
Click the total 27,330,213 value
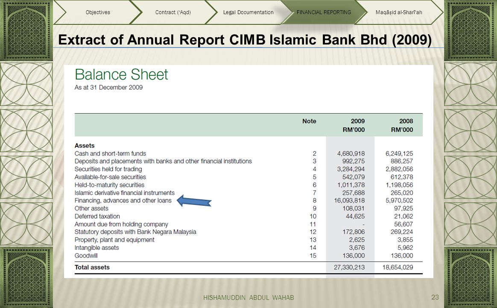[349, 267]
